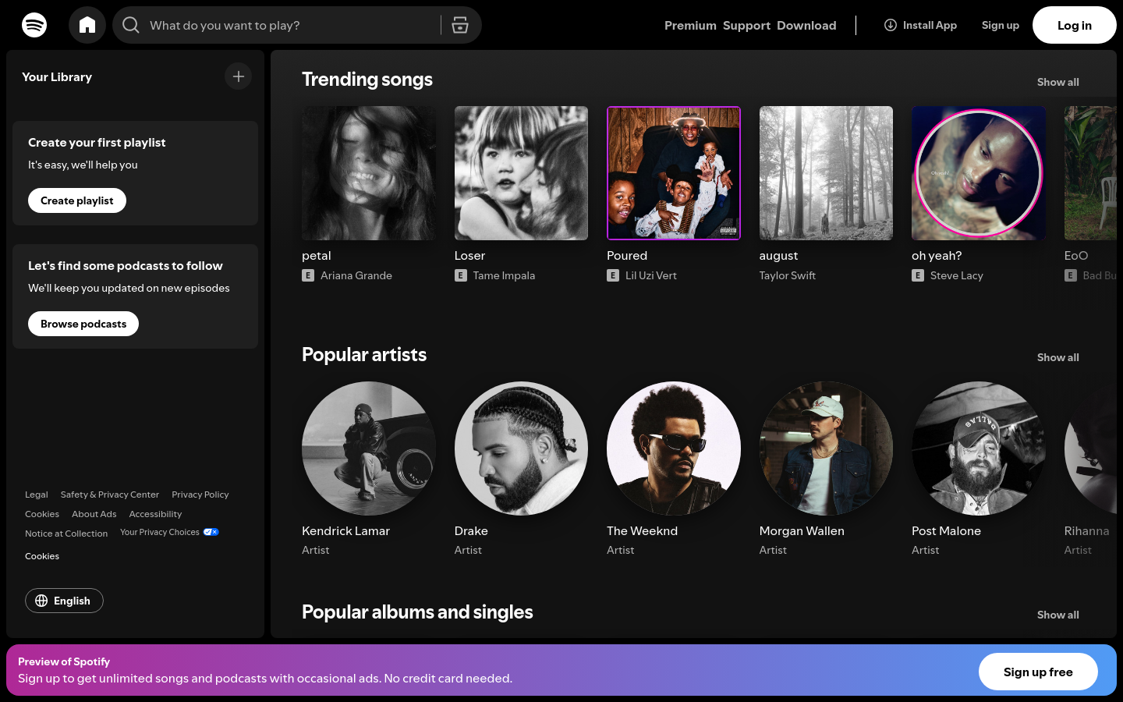This screenshot has width=1123, height=702.
Task: Click explicit badge next to Tame Impala
Action: [x=461, y=275]
